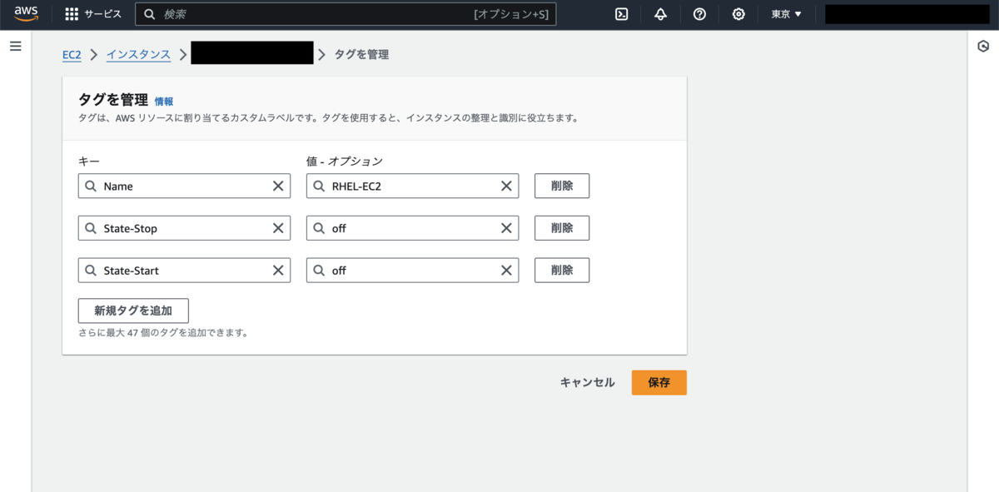Open the 情報 info link
This screenshot has height=492, width=999.
(164, 102)
